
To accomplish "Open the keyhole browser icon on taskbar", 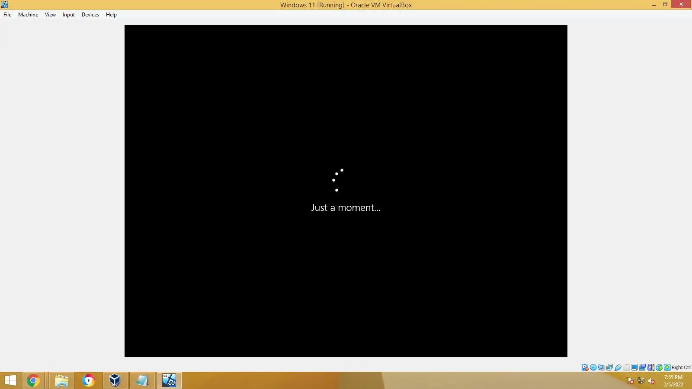I will point(88,380).
